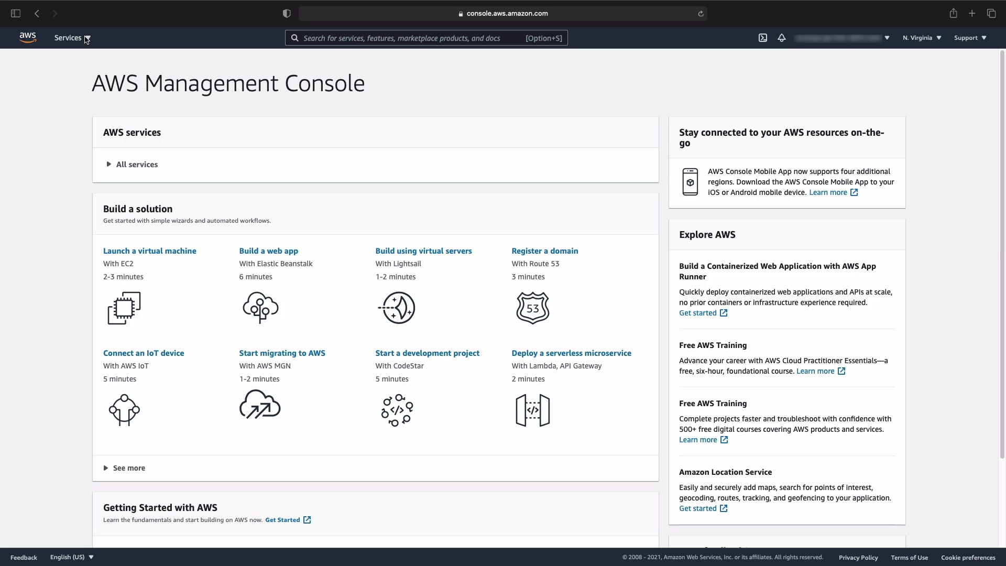Open the Services menu

point(72,38)
